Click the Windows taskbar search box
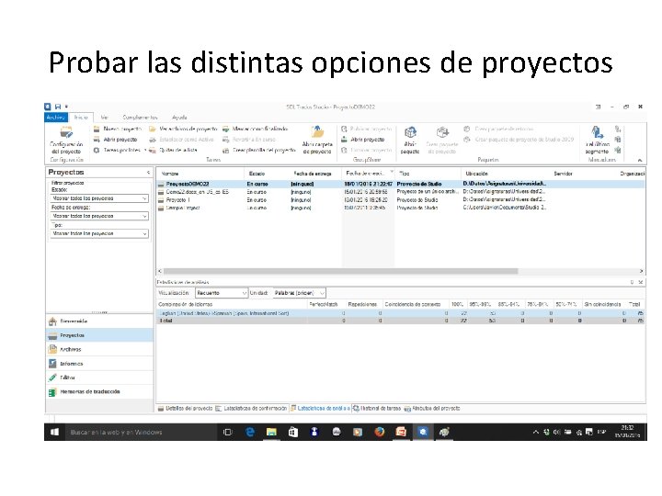 click(x=141, y=433)
